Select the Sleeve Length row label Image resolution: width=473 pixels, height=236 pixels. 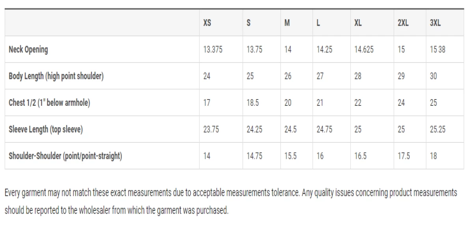(x=46, y=129)
